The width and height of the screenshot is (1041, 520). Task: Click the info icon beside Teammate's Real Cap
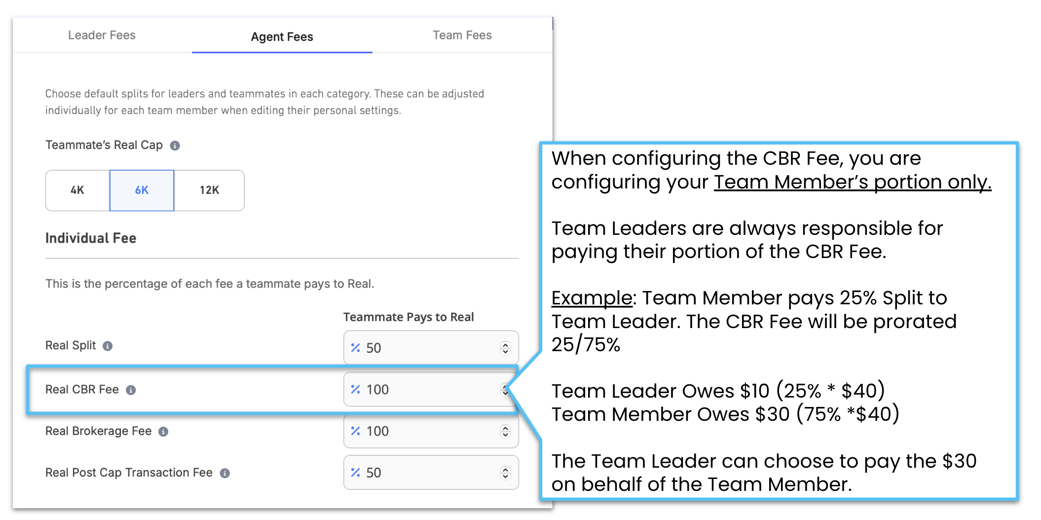coord(175,146)
